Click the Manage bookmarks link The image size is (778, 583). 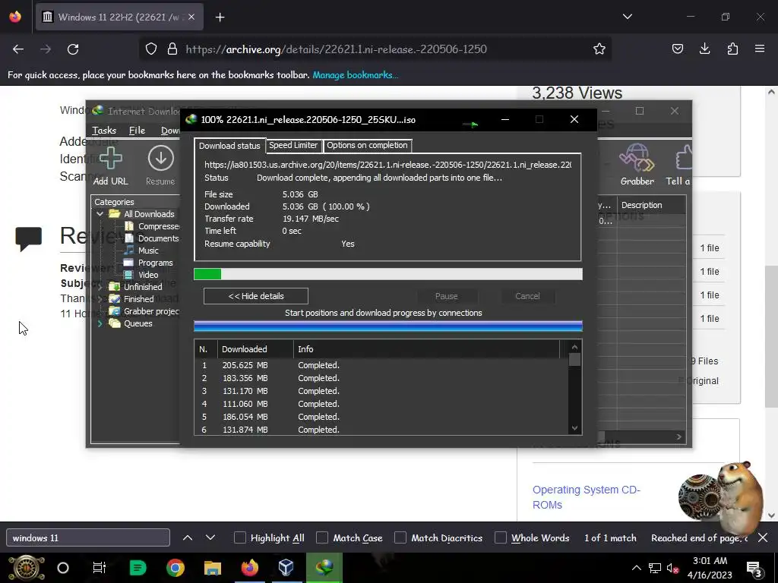tap(356, 75)
